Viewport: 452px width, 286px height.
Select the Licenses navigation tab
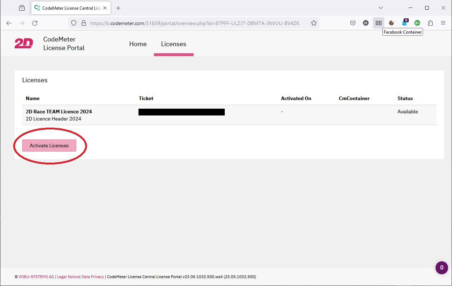tap(174, 44)
